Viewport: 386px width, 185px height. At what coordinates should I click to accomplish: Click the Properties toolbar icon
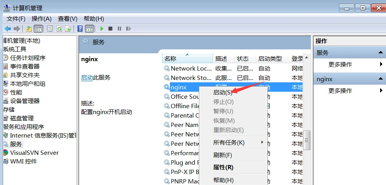pyautogui.click(x=50, y=29)
